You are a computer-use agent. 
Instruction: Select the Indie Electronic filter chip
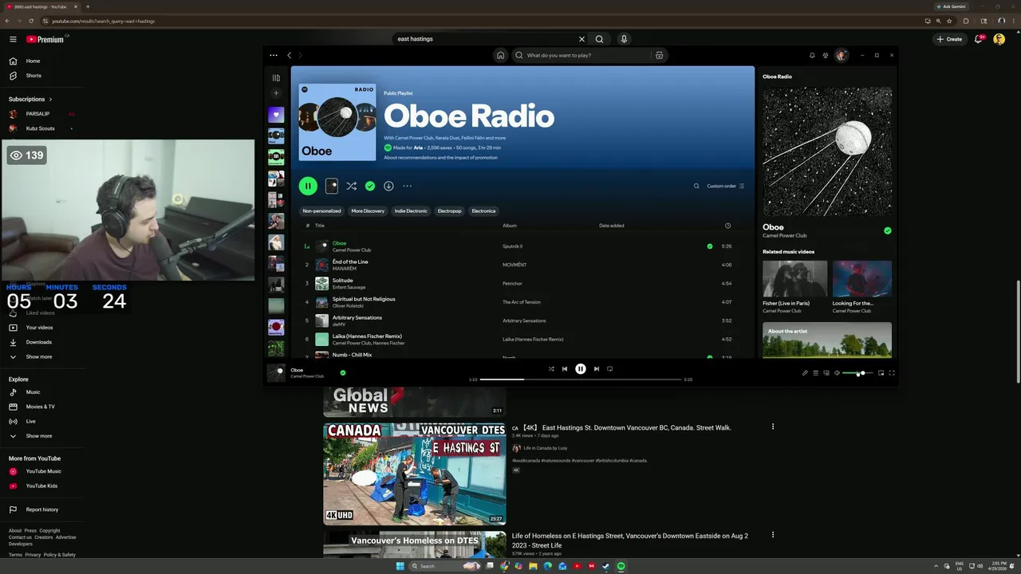[x=411, y=211]
